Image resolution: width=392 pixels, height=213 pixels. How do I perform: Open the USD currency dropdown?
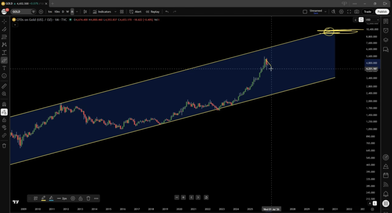pyautogui.click(x=372, y=20)
